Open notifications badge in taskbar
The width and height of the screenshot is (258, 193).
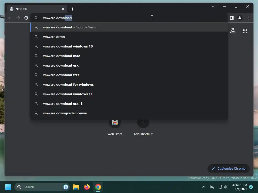[251, 187]
